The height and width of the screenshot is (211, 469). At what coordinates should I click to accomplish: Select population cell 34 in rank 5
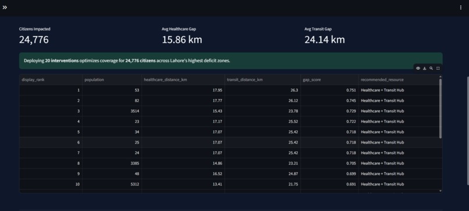point(112,132)
